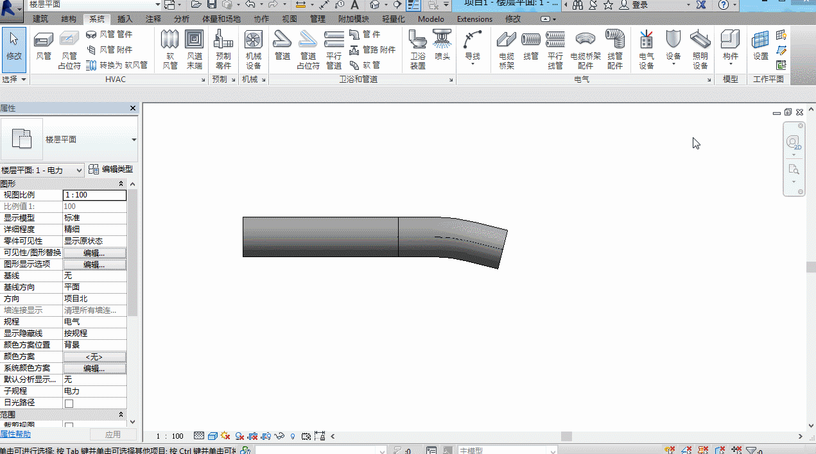The height and width of the screenshot is (454, 816).
Task: Pick the 电缆桥架配件 cable tray fitting tool
Action: click(x=586, y=50)
